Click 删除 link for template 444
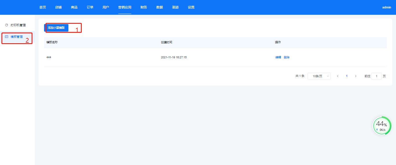 coord(287,57)
